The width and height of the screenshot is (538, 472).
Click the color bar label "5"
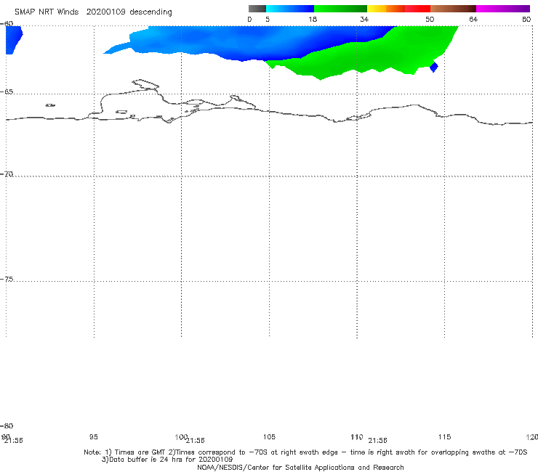pyautogui.click(x=268, y=20)
